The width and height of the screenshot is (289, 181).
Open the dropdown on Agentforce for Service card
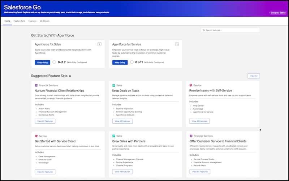[177, 44]
